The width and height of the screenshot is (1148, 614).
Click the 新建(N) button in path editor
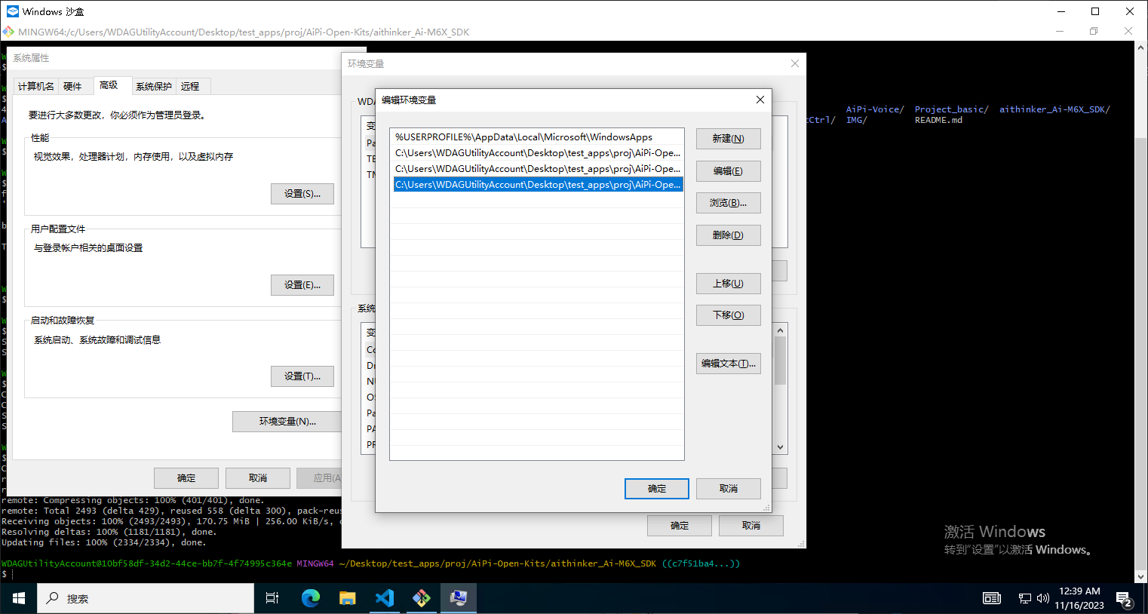pyautogui.click(x=728, y=139)
